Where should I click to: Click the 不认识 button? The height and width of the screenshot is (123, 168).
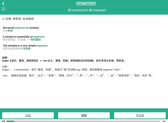point(140,115)
